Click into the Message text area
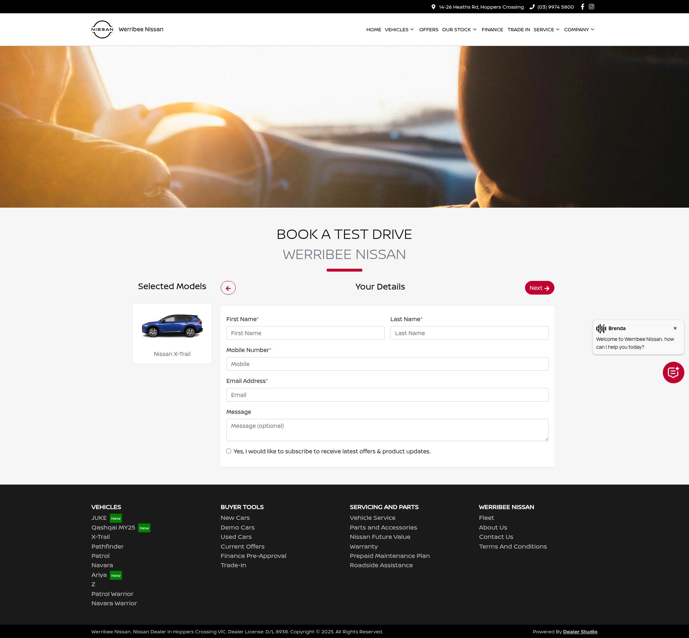This screenshot has height=638, width=689. pyautogui.click(x=387, y=430)
